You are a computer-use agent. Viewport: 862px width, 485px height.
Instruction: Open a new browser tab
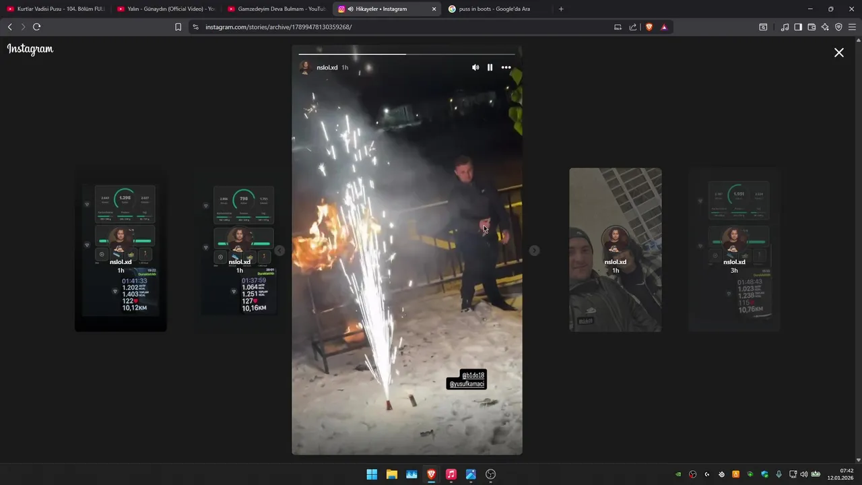(x=561, y=9)
